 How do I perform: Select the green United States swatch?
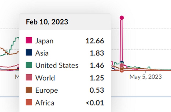click(29, 65)
